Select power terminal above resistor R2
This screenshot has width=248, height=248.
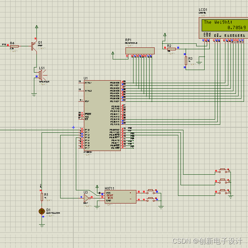pyautogui.click(x=165, y=35)
